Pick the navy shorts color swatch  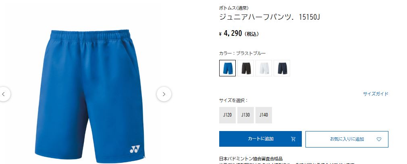pos(282,68)
